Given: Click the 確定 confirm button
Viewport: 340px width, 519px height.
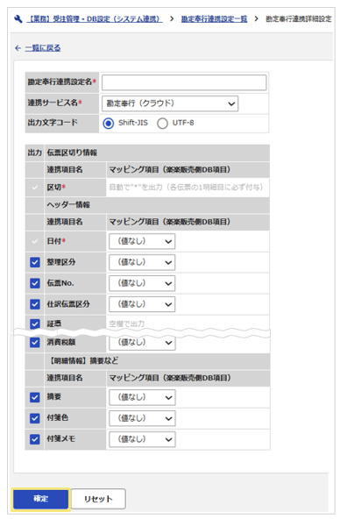Looking at the screenshot, I should [41, 499].
